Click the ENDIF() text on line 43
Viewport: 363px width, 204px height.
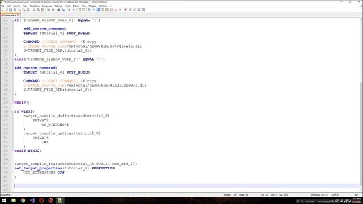[x=22, y=103]
